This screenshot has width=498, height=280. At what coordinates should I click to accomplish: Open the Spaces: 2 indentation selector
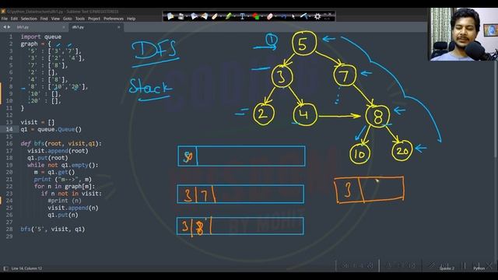click(x=447, y=268)
